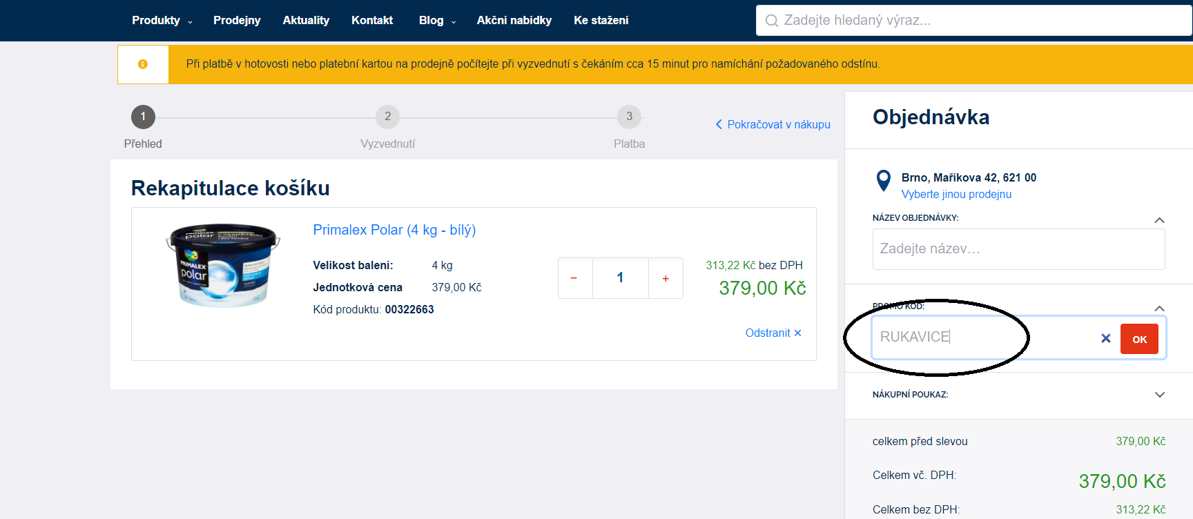
Task: Click the yellow info icon in banner
Action: (143, 64)
